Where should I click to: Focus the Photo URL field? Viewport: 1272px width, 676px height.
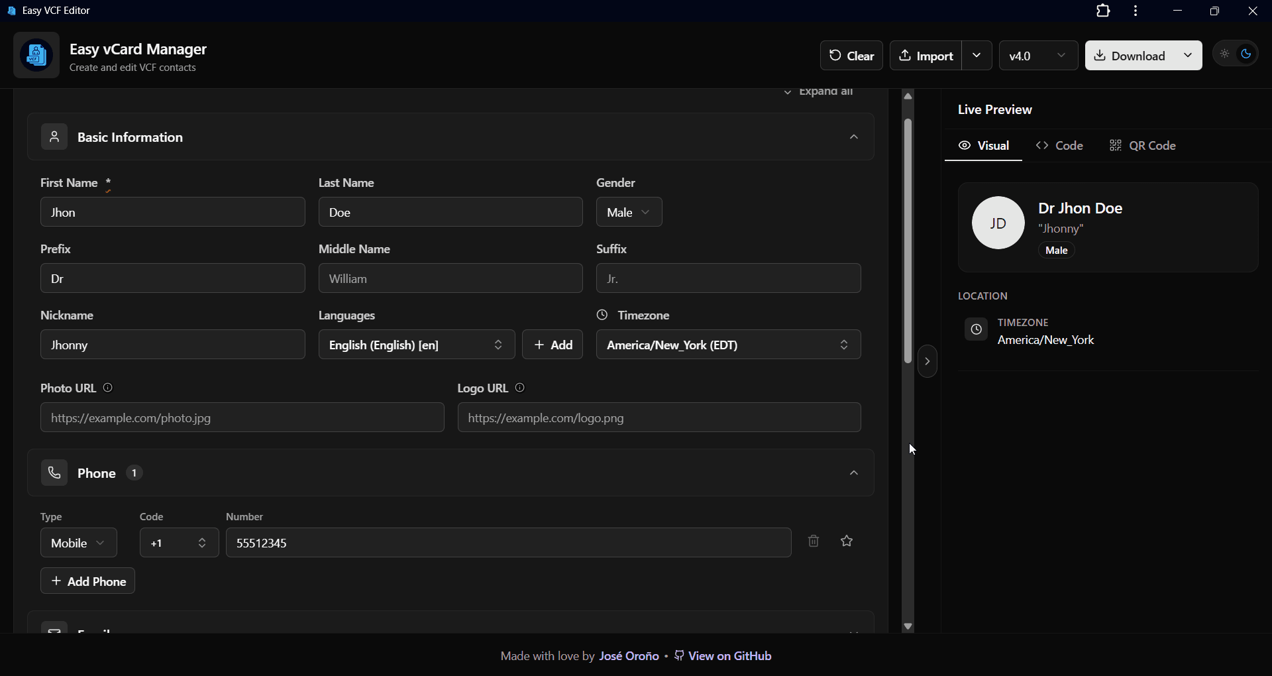242,418
